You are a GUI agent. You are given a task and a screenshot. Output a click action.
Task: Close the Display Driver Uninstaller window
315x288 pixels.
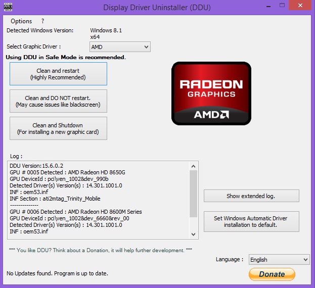tap(300, 5)
